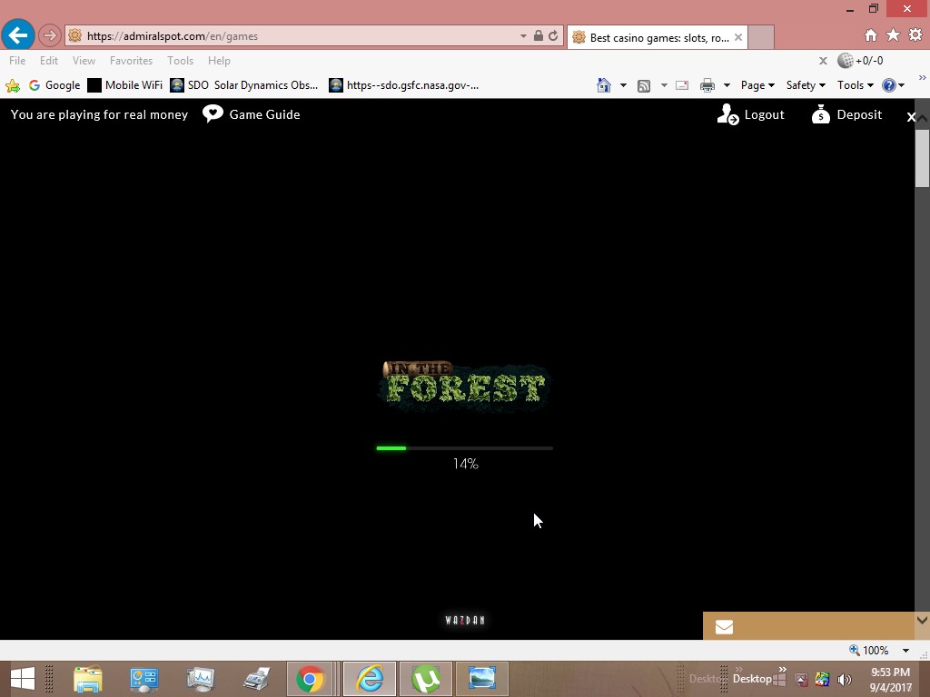Click the Logout user icon
Viewport: 930px width, 697px height.
tap(727, 114)
